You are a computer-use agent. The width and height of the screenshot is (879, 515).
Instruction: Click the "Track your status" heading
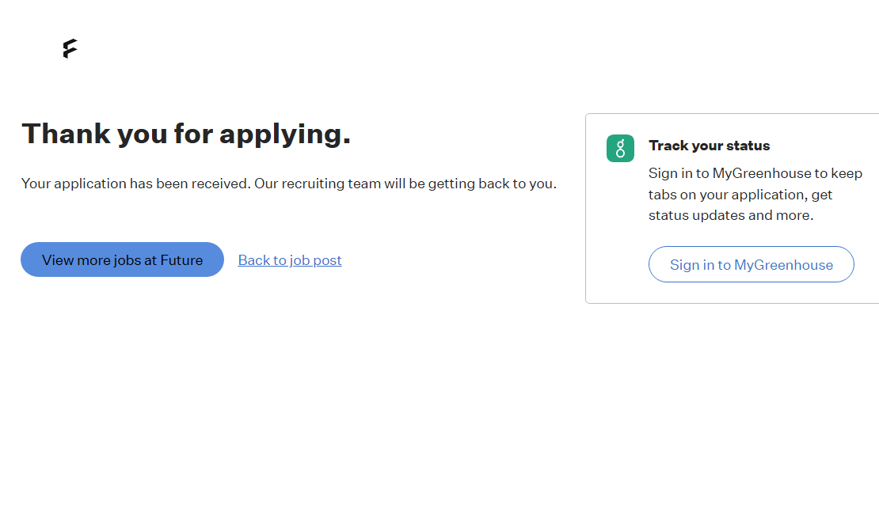coord(709,146)
